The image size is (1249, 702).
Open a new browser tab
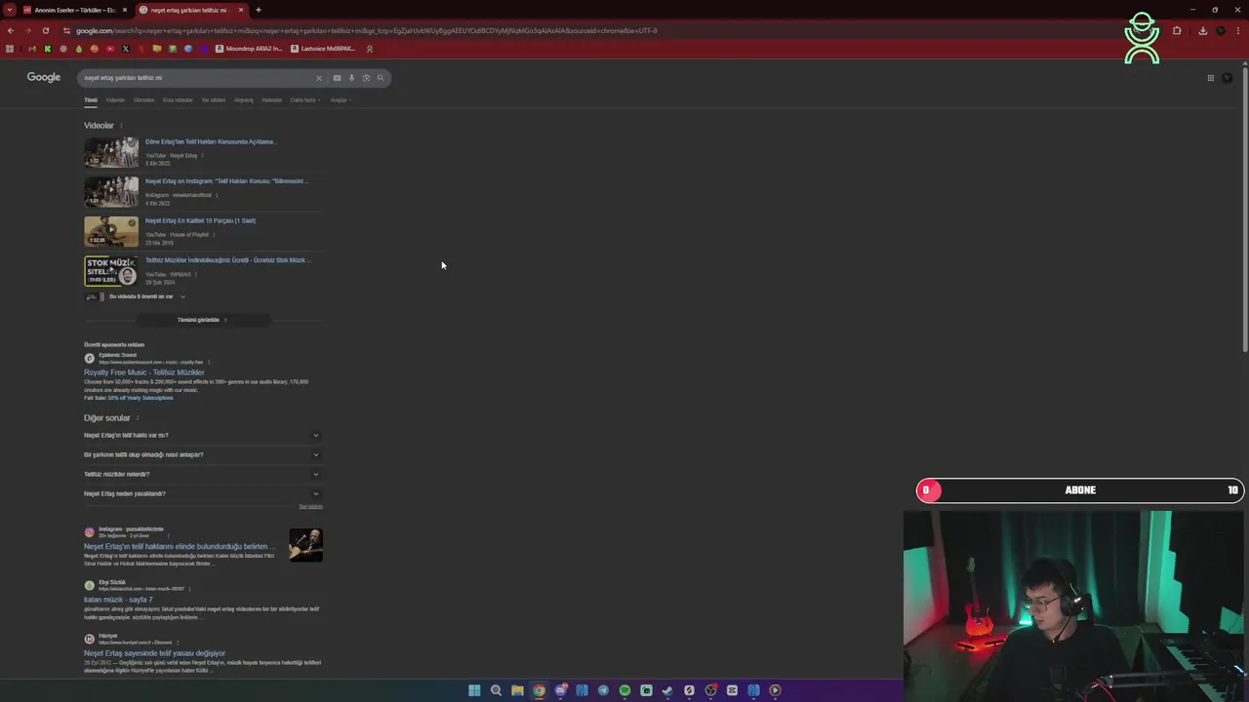click(259, 10)
